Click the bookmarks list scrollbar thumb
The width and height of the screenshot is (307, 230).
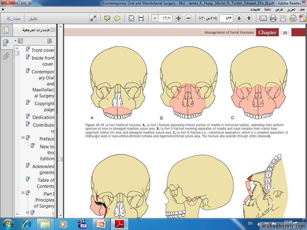(x=17, y=53)
